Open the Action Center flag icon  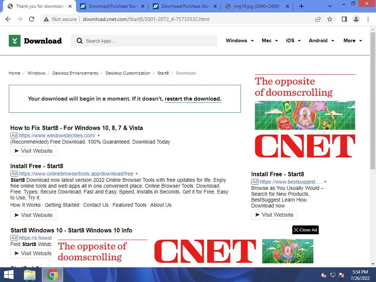pos(341,275)
